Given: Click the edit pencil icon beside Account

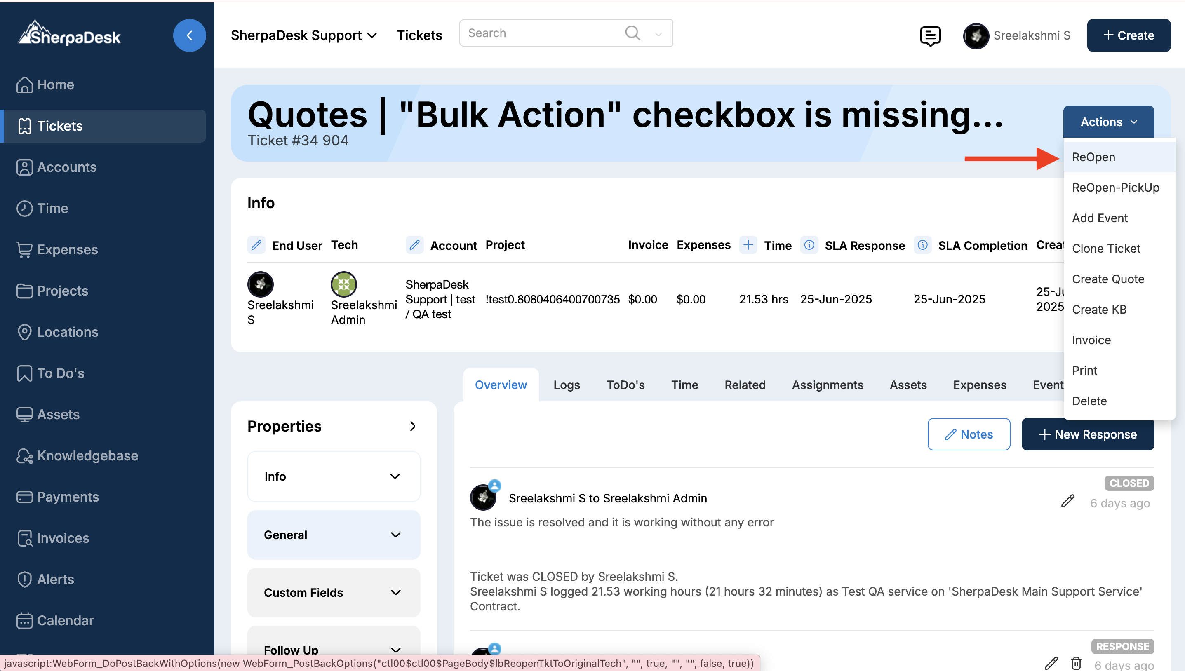Looking at the screenshot, I should (414, 245).
